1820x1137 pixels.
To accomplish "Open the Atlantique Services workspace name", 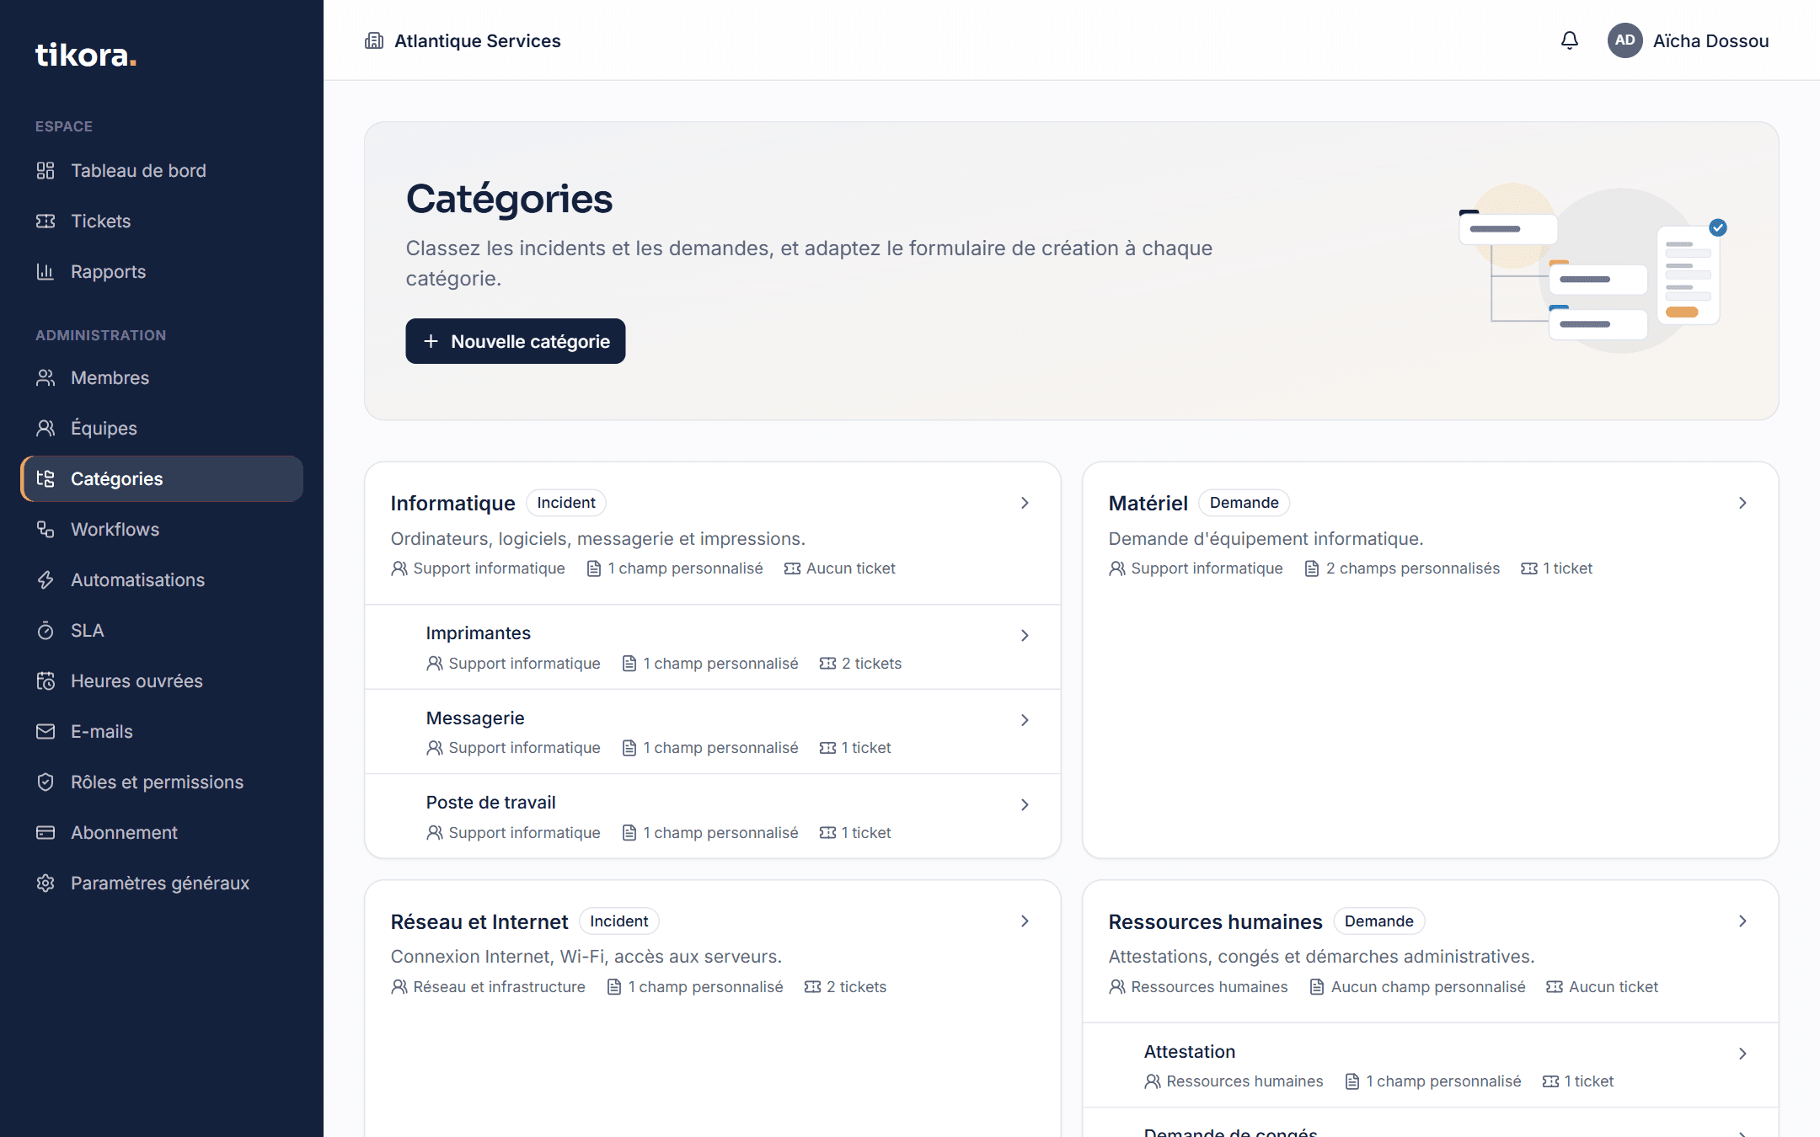I will 478,40.
